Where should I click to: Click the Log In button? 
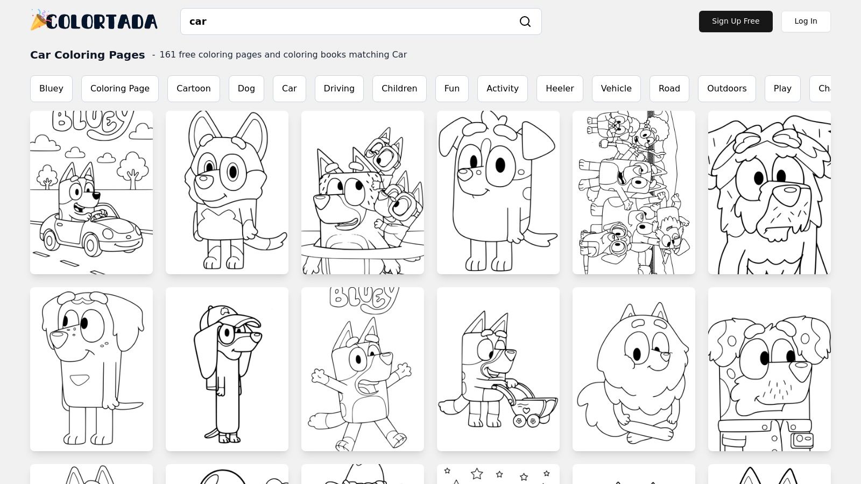806,22
